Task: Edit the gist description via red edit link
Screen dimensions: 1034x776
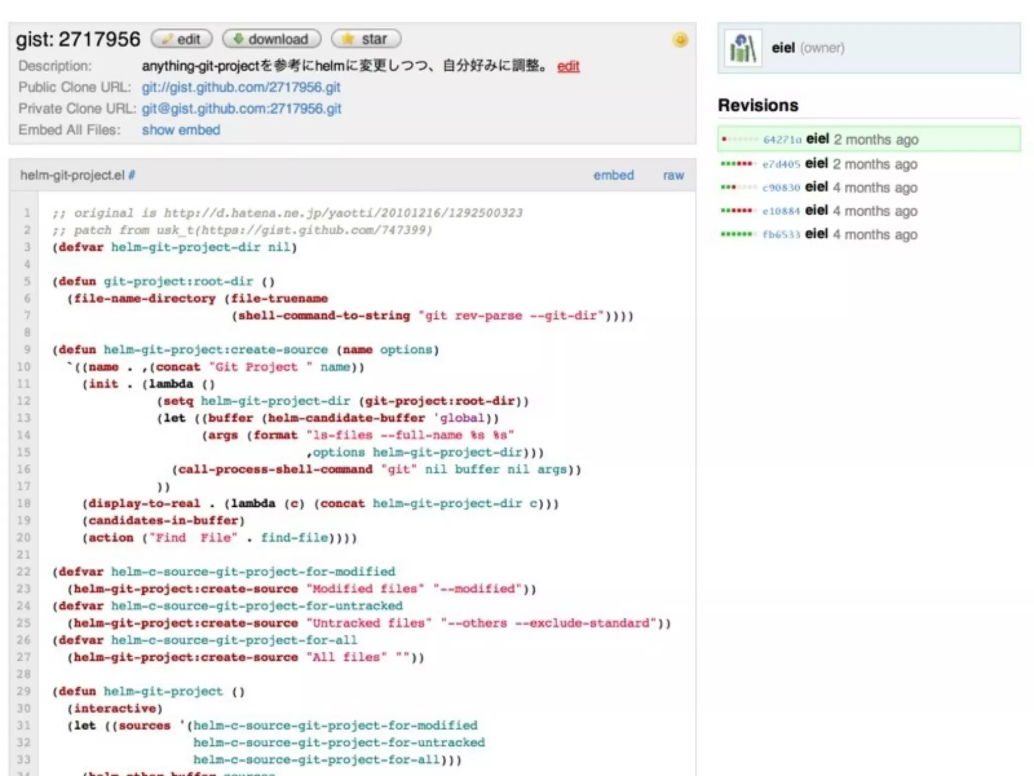Action: pos(568,66)
